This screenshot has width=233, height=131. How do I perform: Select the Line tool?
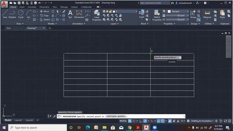(x=5, y=14)
